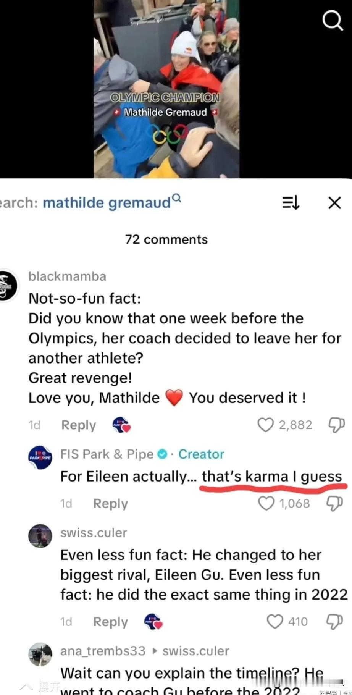Dislike swiss.culer's comment

click(335, 622)
